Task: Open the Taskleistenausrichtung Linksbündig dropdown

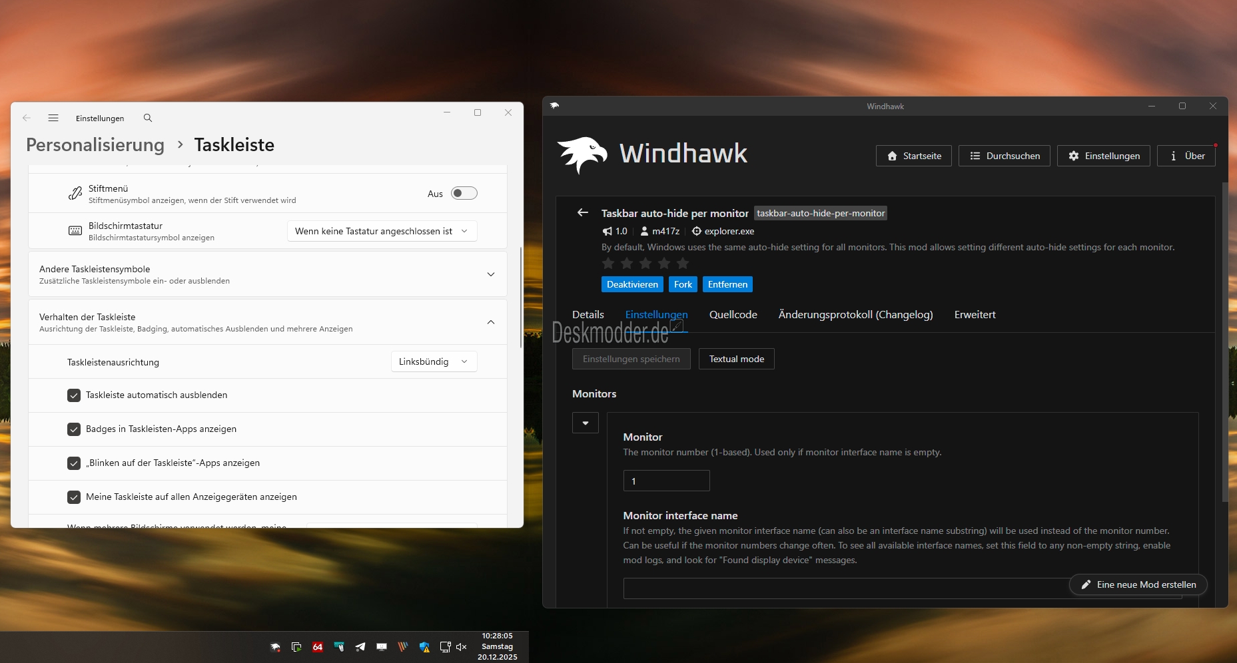Action: point(434,362)
